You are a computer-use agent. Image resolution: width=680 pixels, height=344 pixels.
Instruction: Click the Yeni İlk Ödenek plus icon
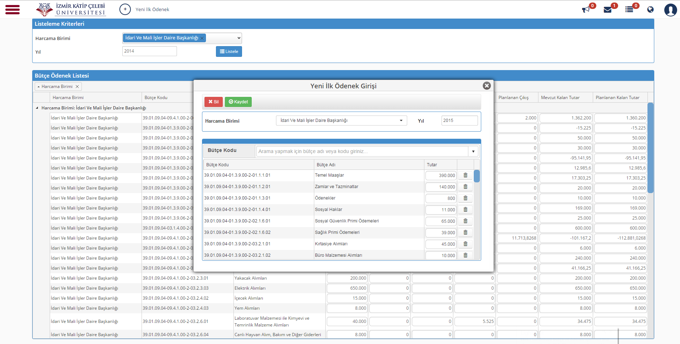(x=125, y=9)
